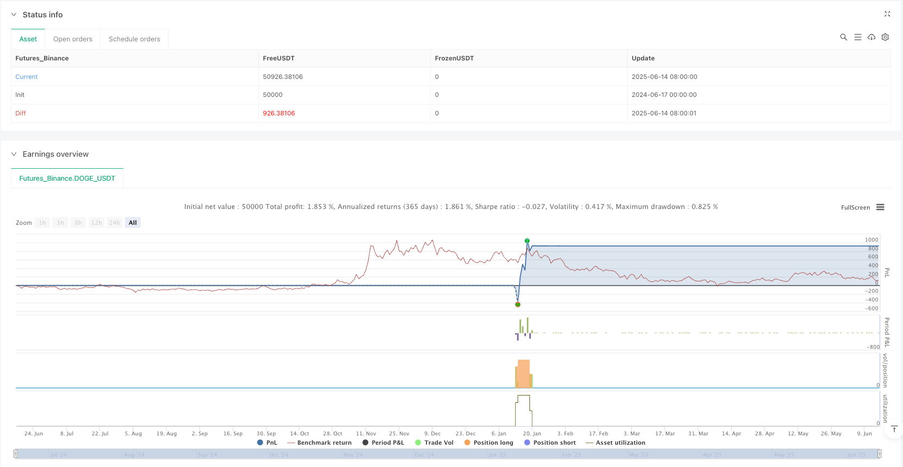Click the scroll-to-top arrow button
The height and width of the screenshot is (467, 903).
[894, 429]
